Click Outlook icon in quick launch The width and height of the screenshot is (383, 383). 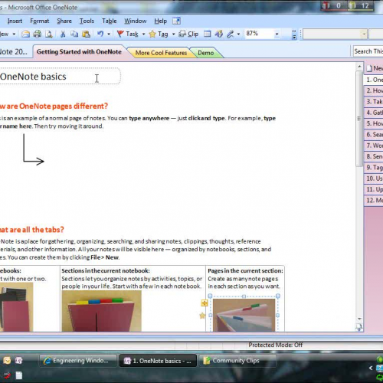pos(7,360)
